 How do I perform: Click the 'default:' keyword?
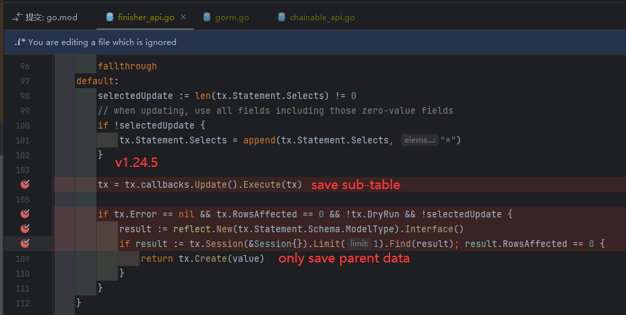98,81
